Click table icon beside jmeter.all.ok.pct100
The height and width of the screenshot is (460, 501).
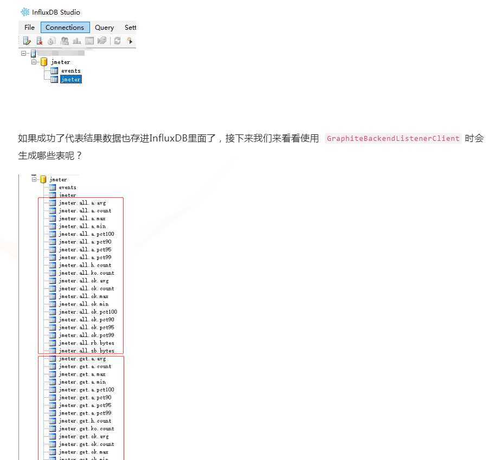(53, 312)
